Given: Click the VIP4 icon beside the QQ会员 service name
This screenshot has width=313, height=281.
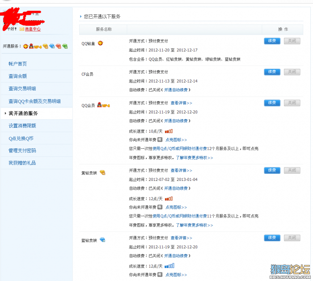Looking at the screenshot, I should 104,105.
